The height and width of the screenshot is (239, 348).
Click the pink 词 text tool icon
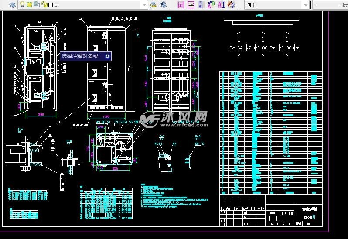pos(181,5)
